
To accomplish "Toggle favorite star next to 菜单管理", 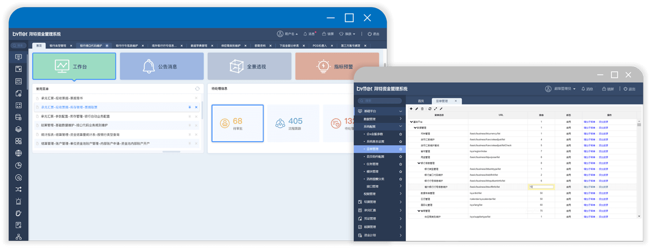I will coord(400,148).
